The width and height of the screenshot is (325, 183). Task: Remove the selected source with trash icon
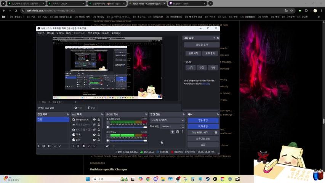click(78, 146)
